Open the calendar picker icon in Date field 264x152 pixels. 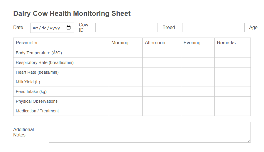tap(69, 28)
